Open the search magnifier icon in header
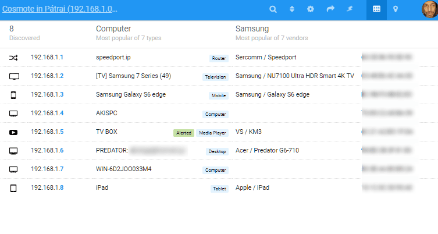The image size is (438, 234). [273, 9]
